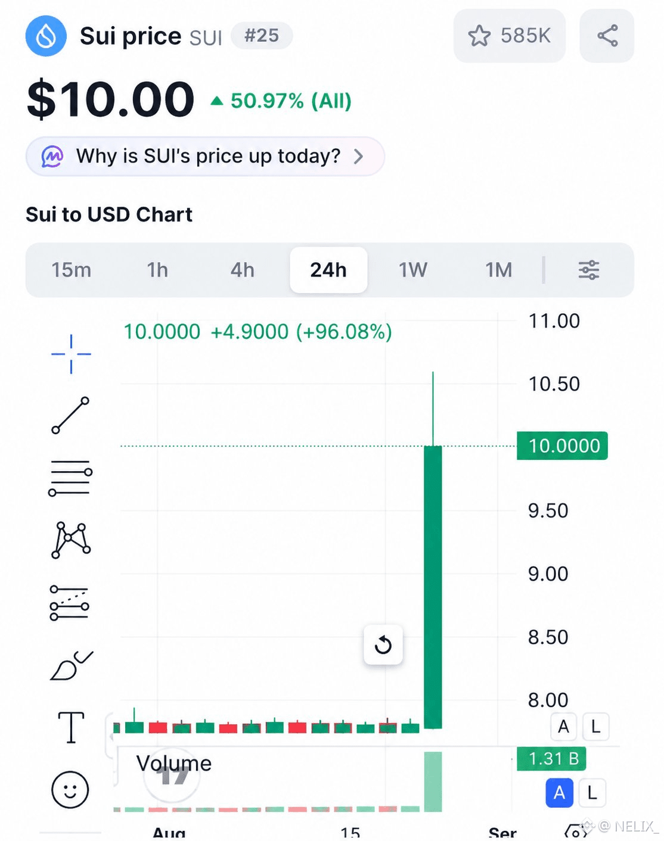This screenshot has width=664, height=841.
Task: Open the emoji sticker tool
Action: 70,790
